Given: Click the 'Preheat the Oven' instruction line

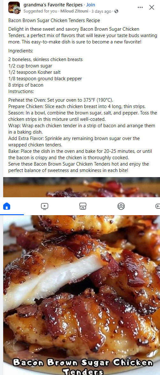Looking at the screenshot, I should [x=61, y=100].
